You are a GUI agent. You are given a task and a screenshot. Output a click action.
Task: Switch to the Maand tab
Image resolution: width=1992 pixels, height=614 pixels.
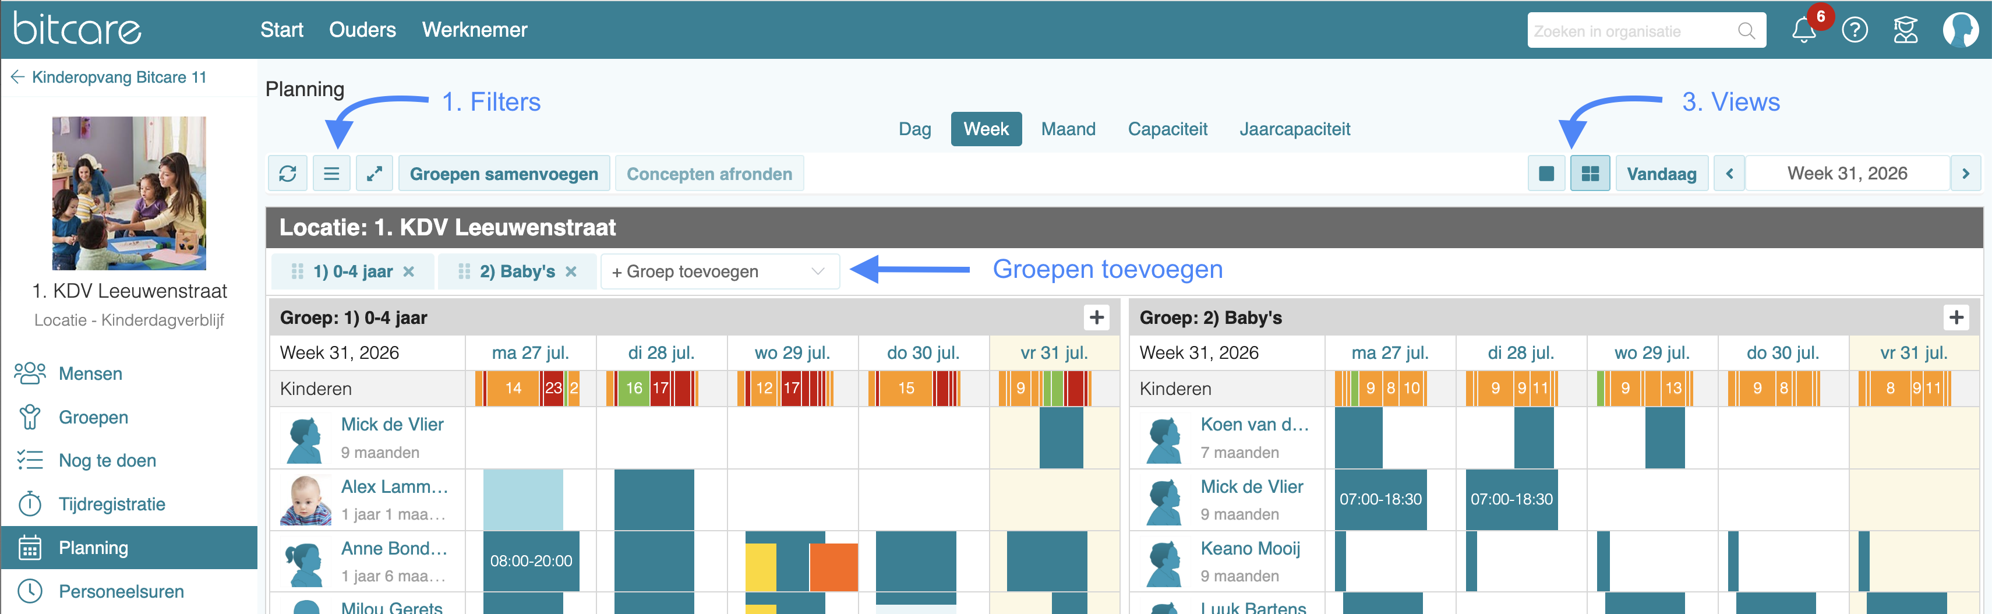[1068, 129]
